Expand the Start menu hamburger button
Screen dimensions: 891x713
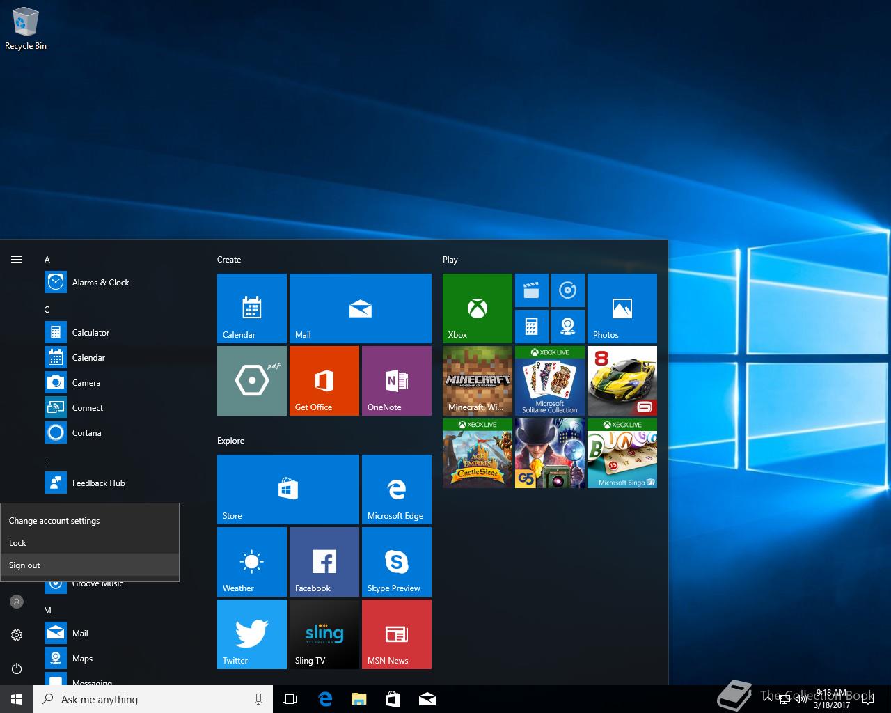[17, 260]
